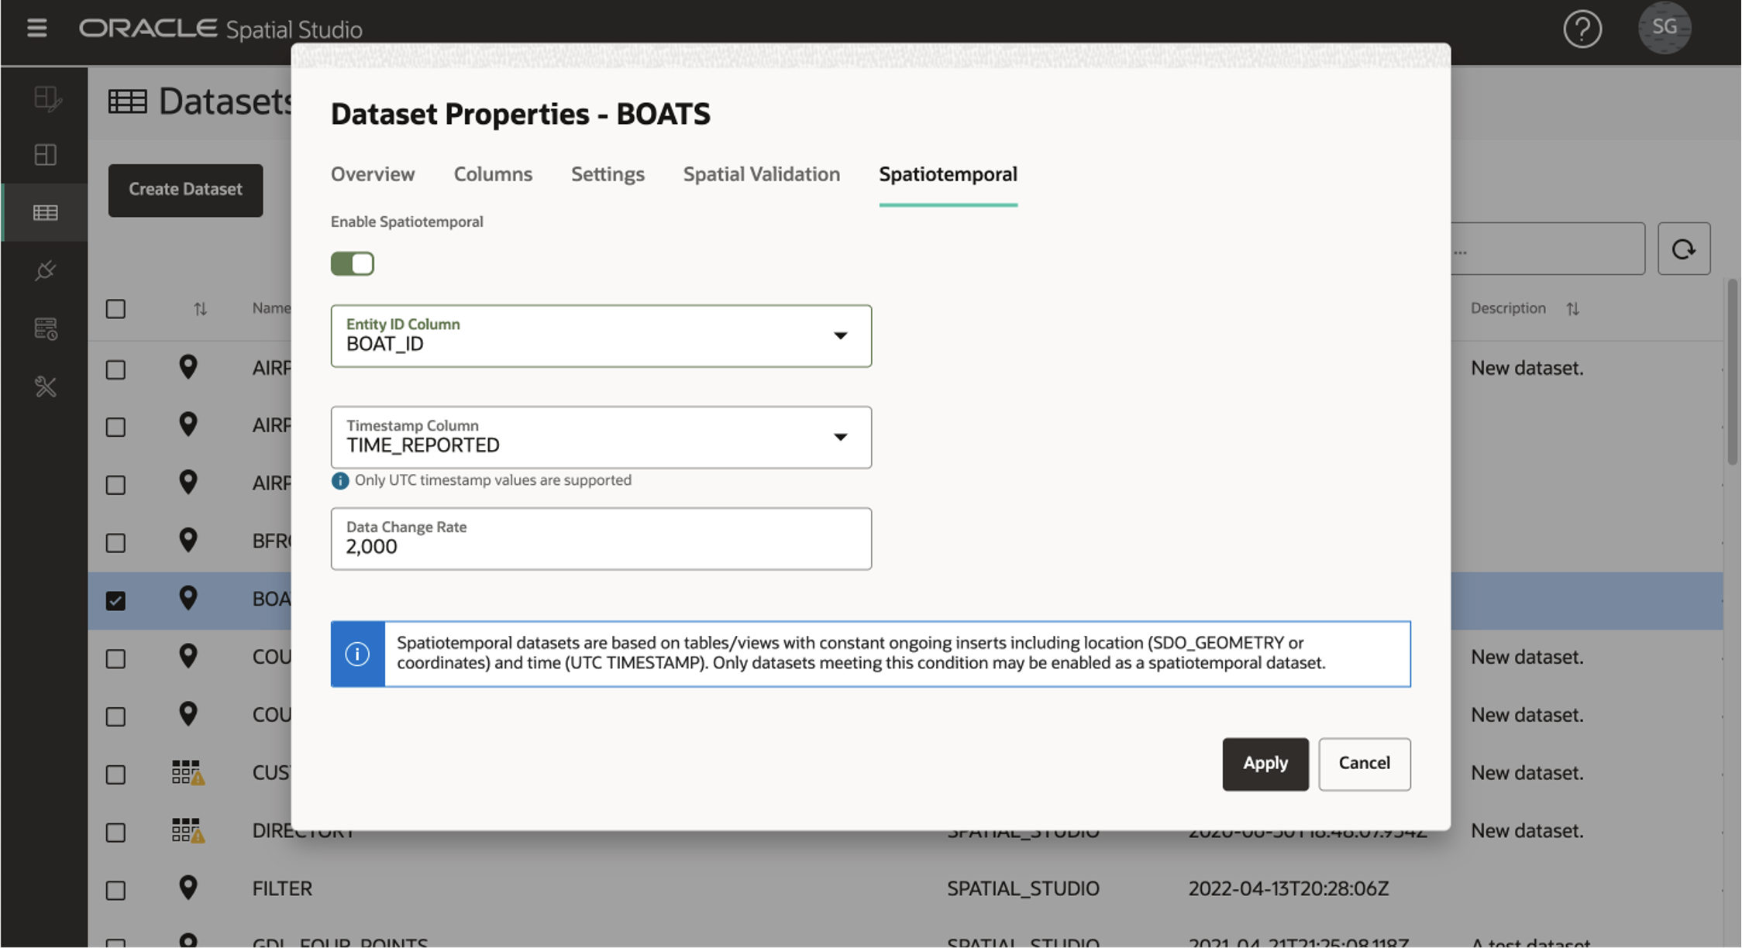Open Active Project page in sidebar
This screenshot has width=1742, height=948.
46,98
